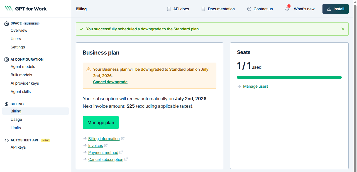Open the Payment method link
The image size is (357, 172).
coord(103,153)
